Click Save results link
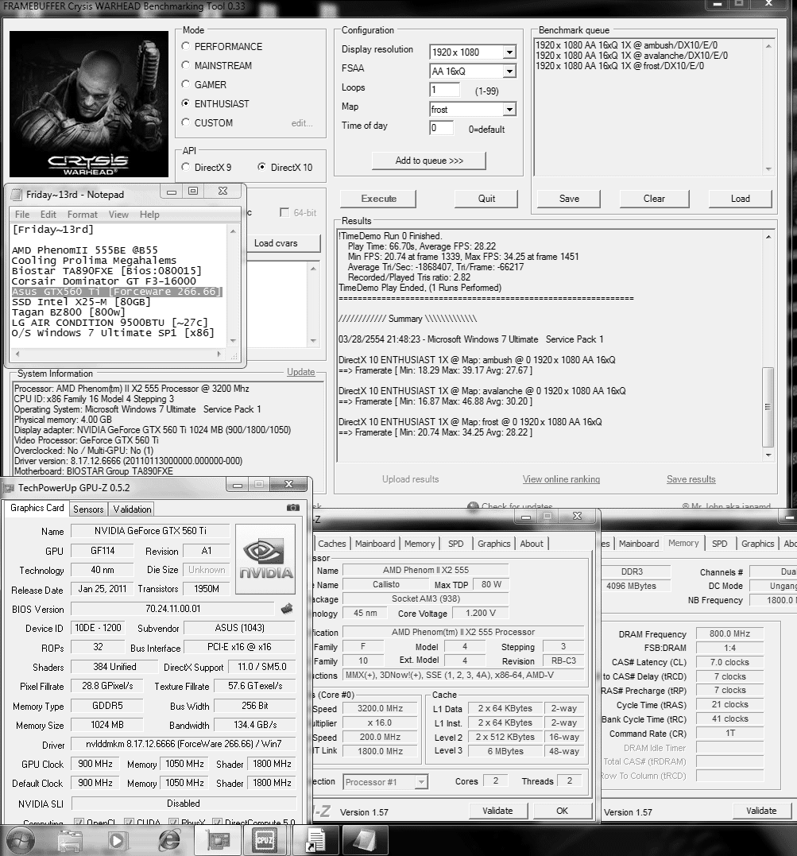This screenshot has height=856, width=797. (691, 479)
